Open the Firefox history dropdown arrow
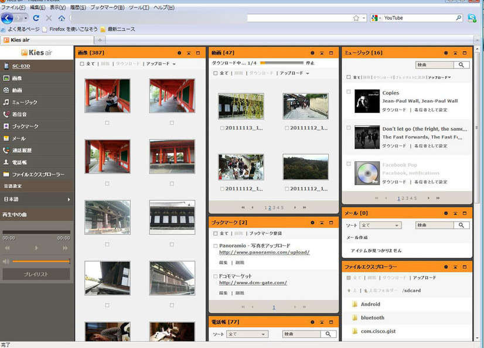484x348 pixels. coord(26,18)
